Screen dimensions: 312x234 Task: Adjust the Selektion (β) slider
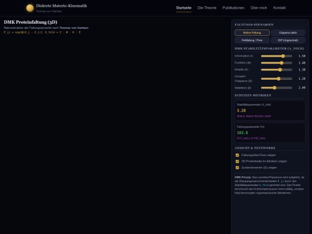tap(277, 88)
